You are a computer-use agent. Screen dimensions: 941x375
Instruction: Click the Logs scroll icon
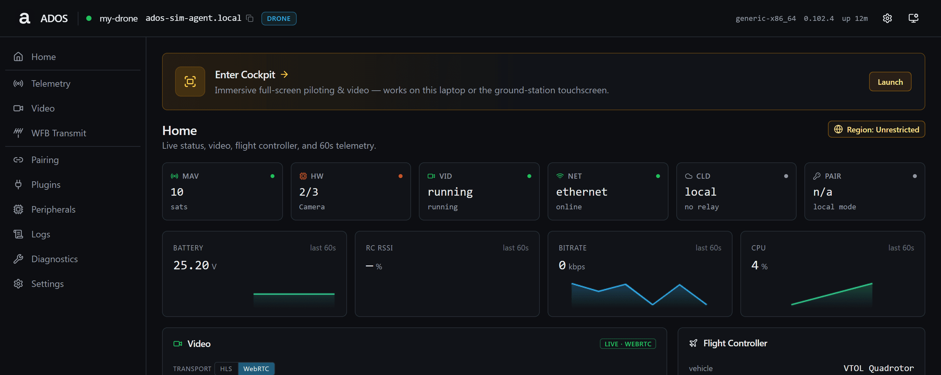point(18,234)
